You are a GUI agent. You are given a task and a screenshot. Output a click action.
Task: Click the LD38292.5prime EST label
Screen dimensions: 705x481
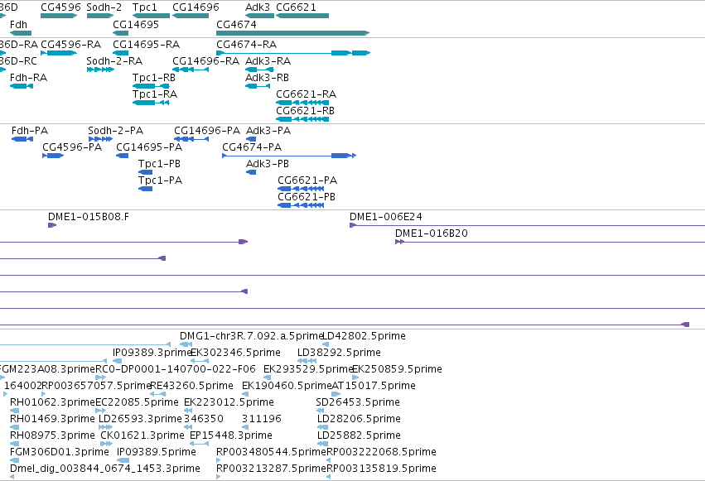[x=339, y=353]
